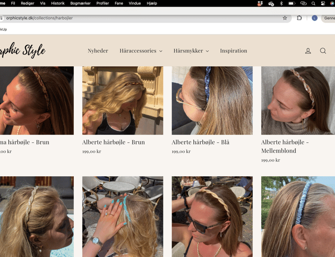Click the Bluetooth status icon
This screenshot has height=257, width=335.
(x=281, y=3)
